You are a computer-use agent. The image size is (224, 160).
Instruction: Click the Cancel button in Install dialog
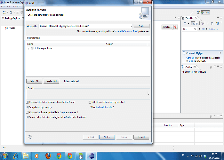point(141,137)
